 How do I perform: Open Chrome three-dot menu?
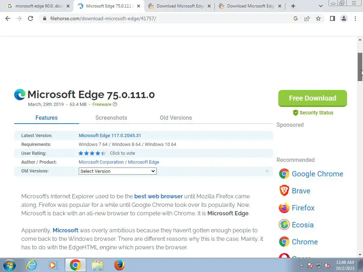[355, 18]
